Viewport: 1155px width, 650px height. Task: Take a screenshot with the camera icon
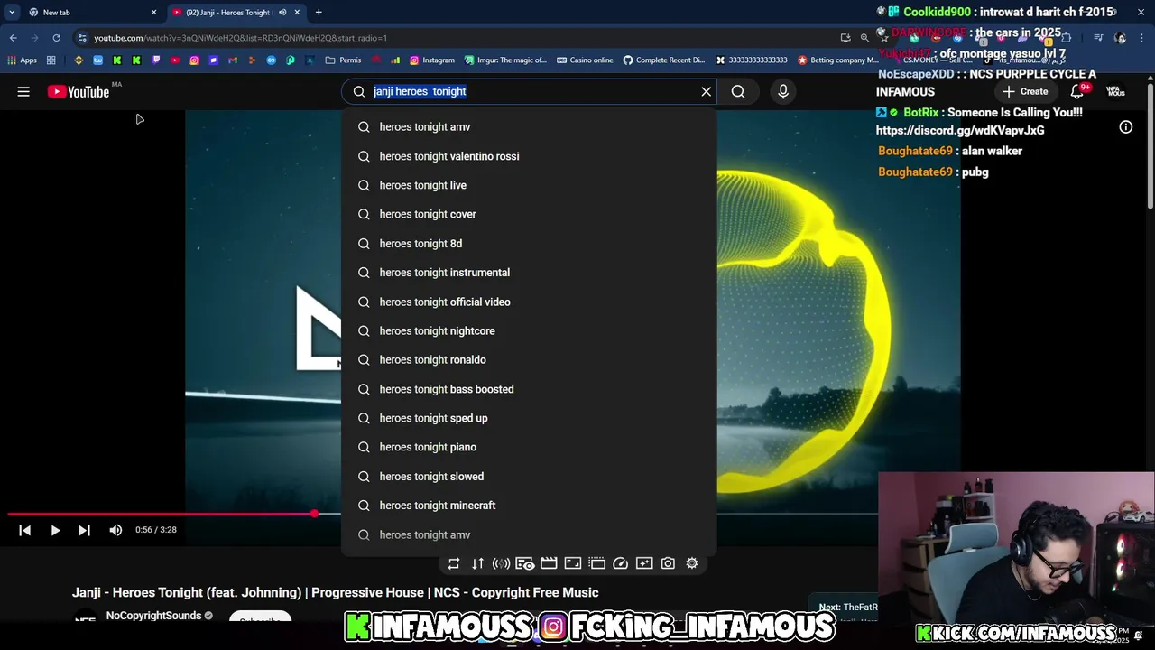[x=668, y=563]
